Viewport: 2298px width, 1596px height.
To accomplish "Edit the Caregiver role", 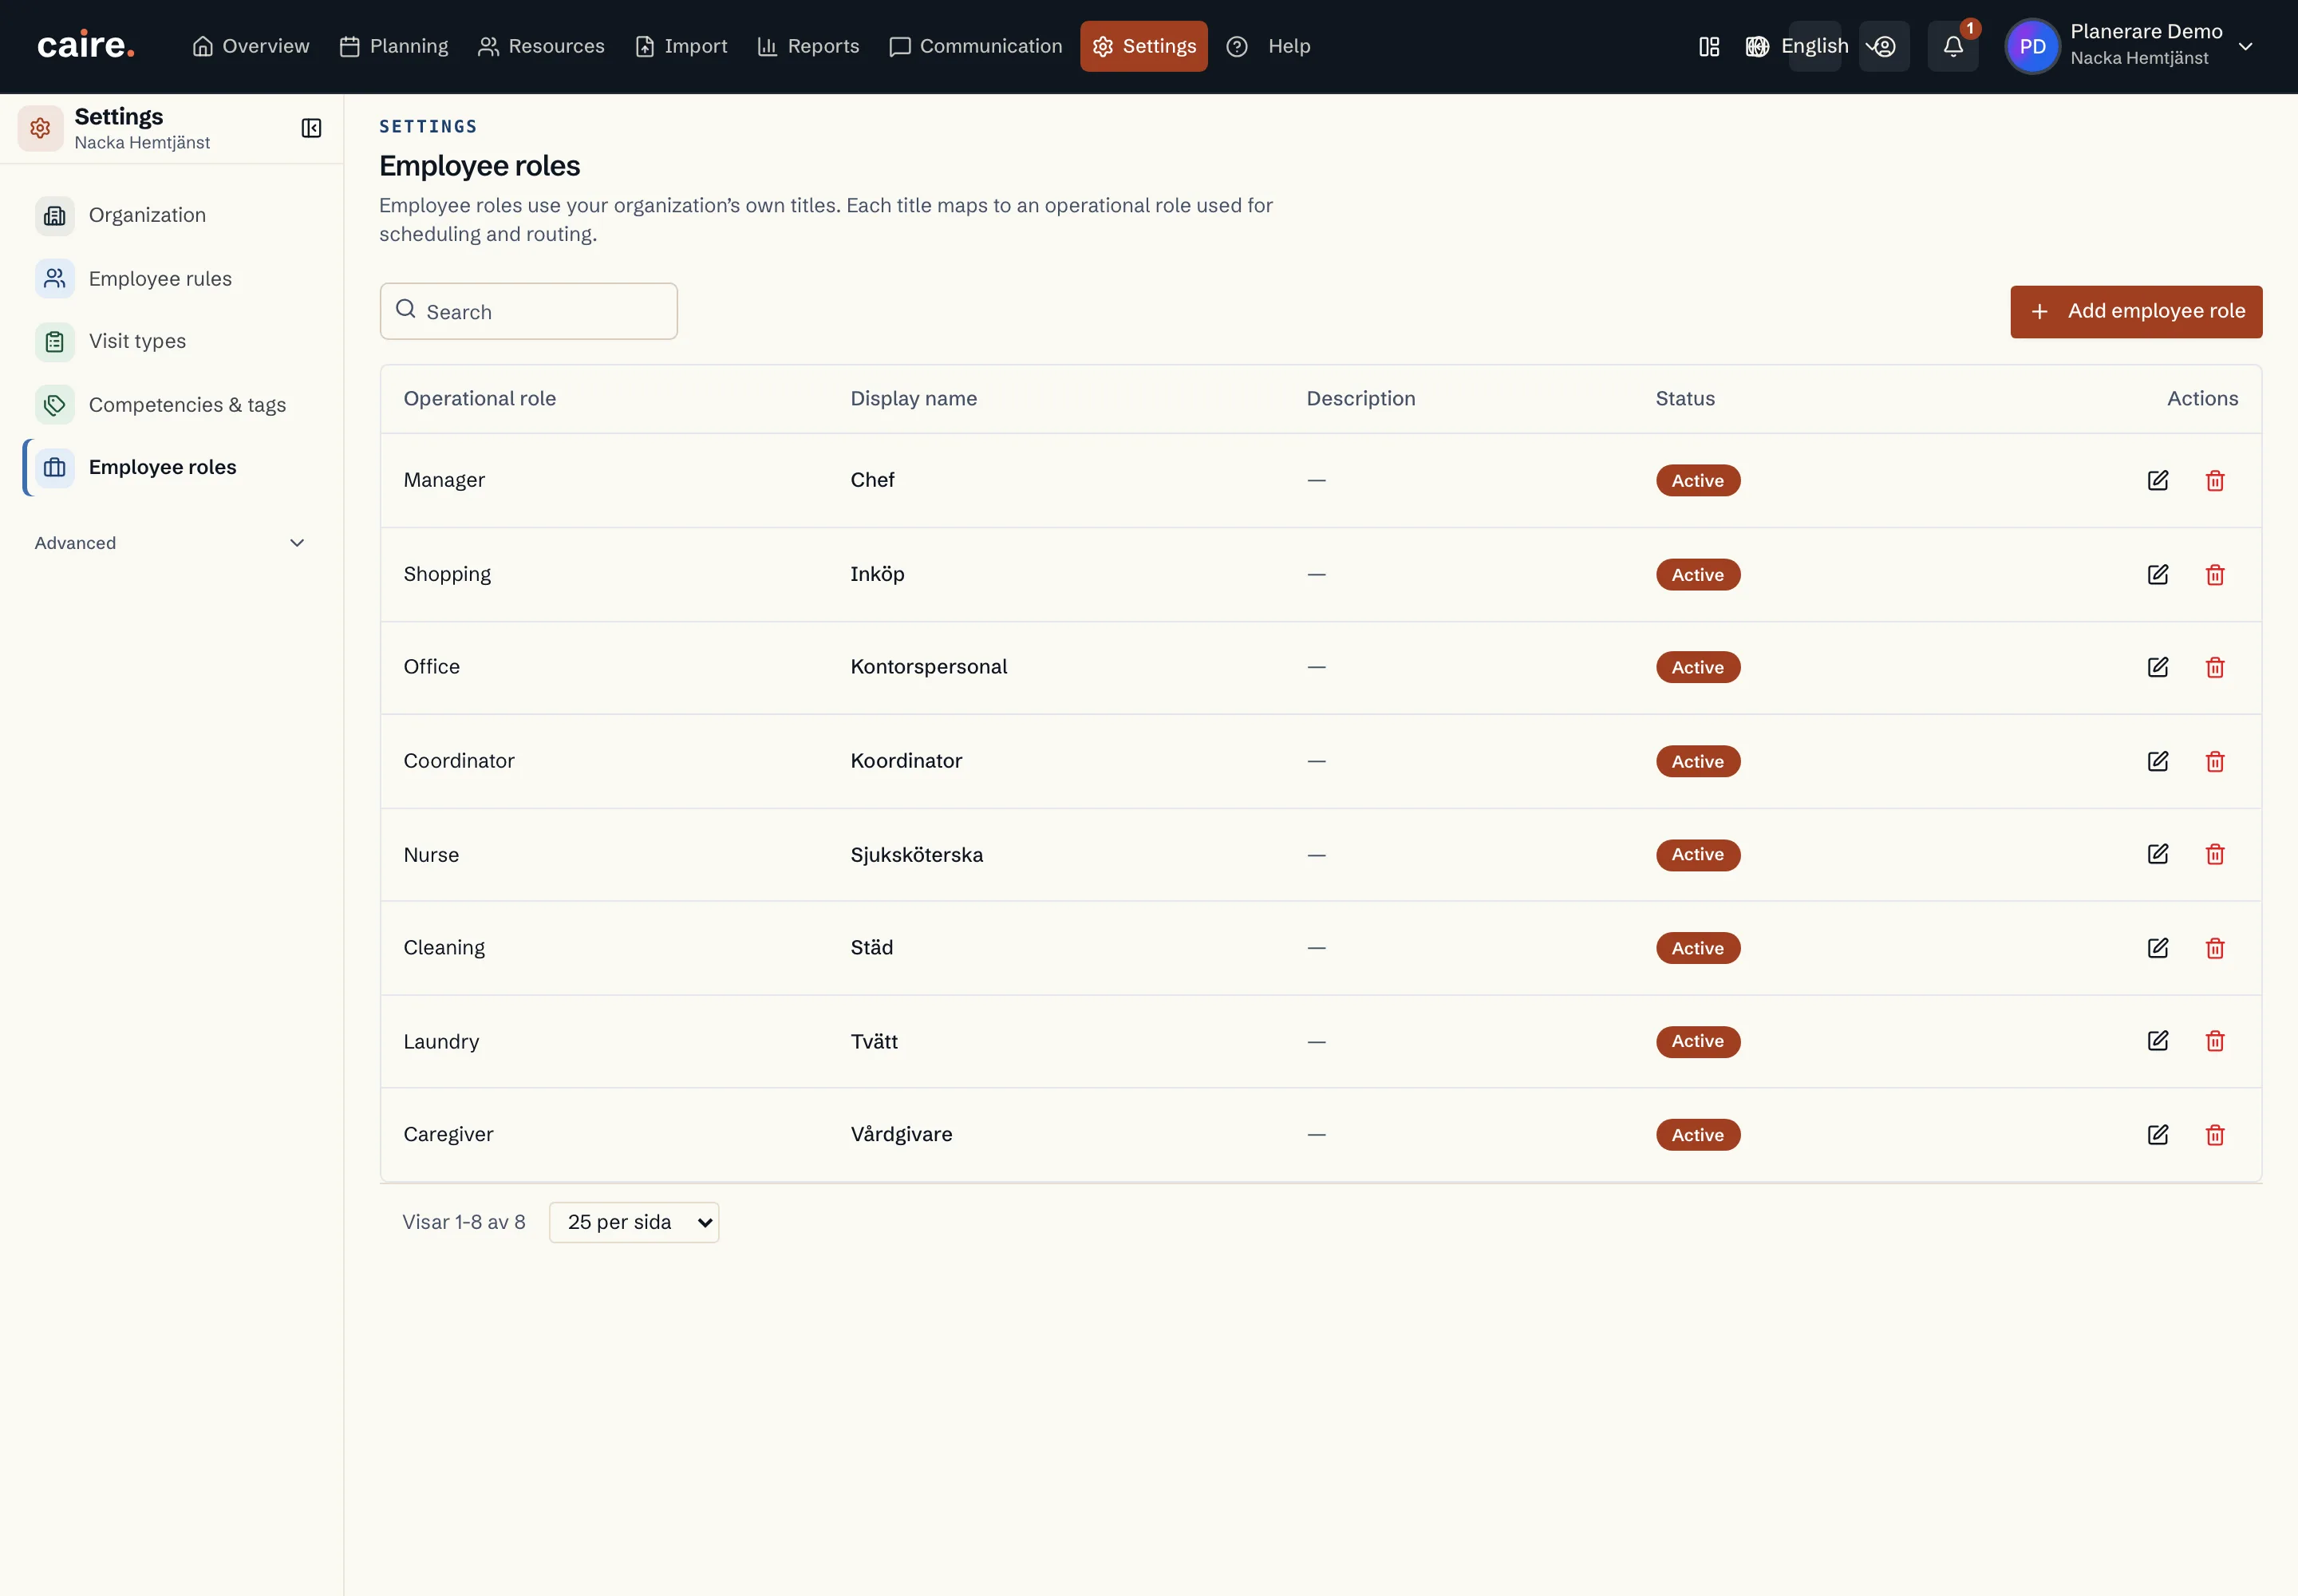I will pyautogui.click(x=2158, y=1135).
